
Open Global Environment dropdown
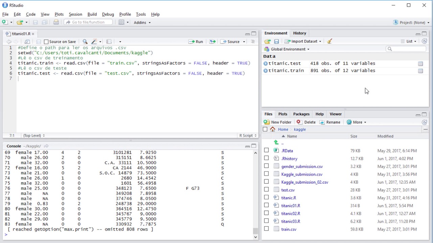287,49
